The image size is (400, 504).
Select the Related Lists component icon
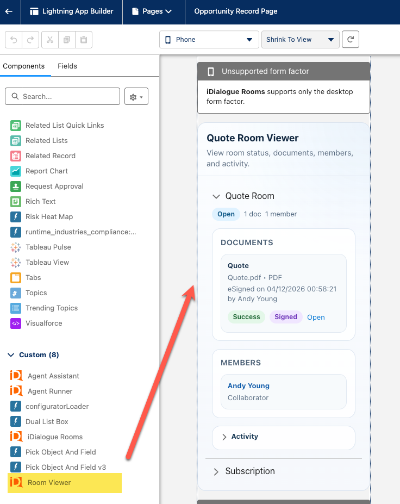tap(16, 140)
